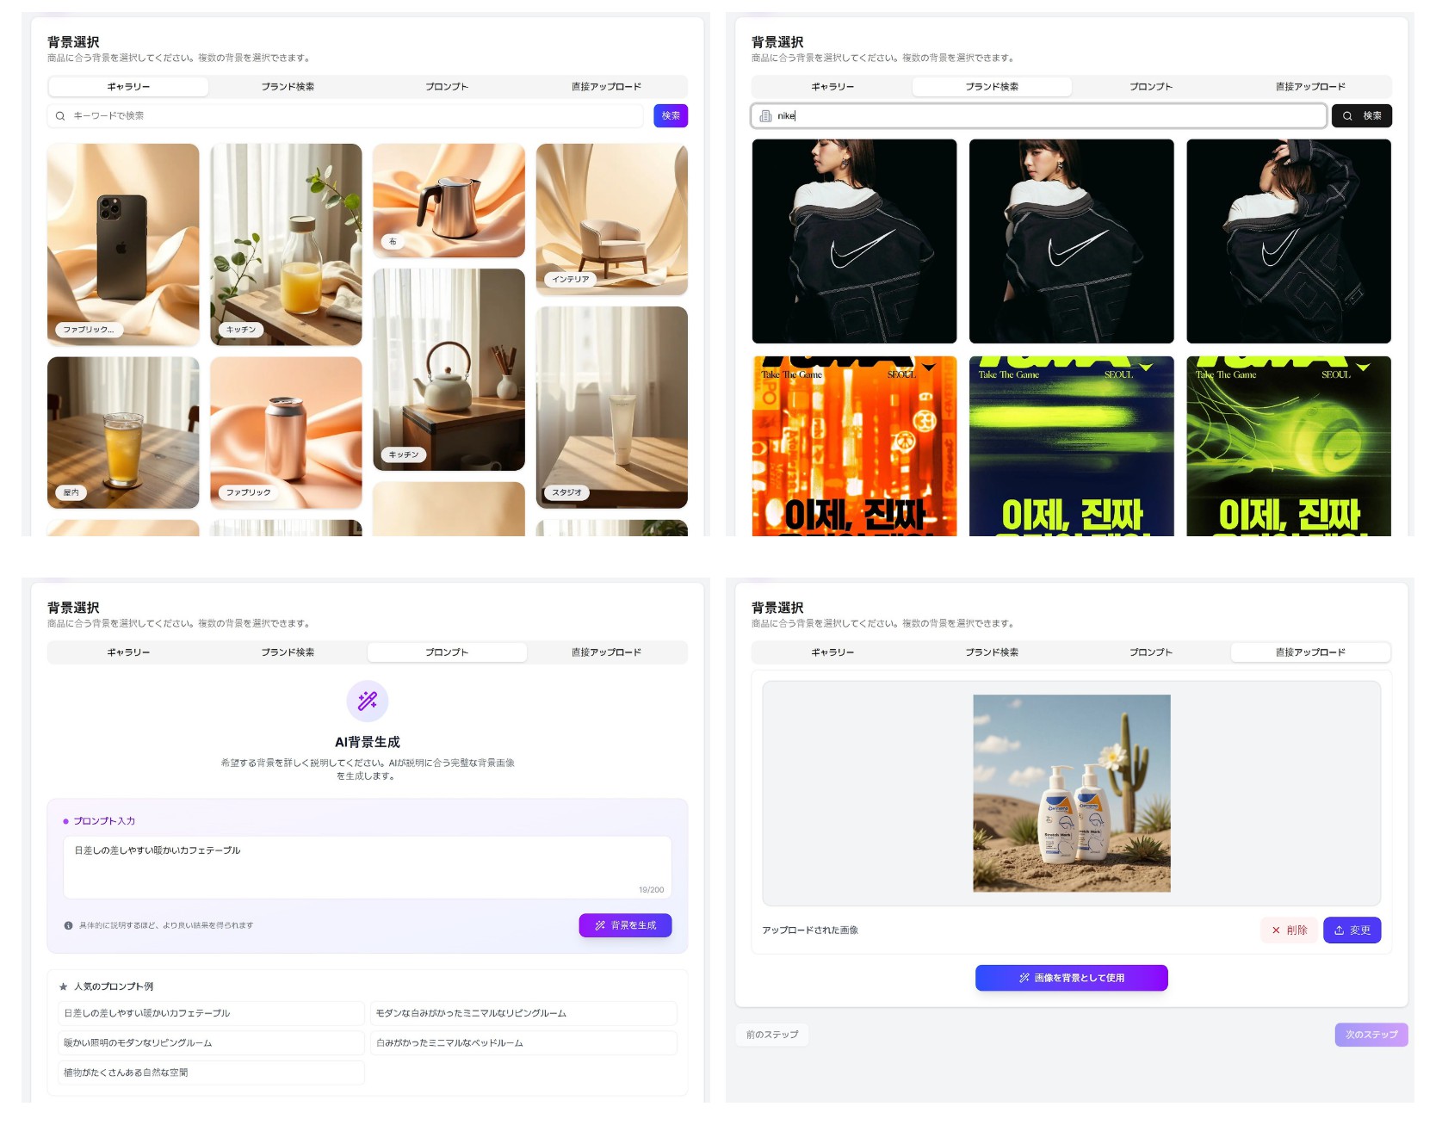This screenshot has width=1442, height=1125.
Task: Click the magnifier icon in the gallery keyword search
Action: (60, 116)
